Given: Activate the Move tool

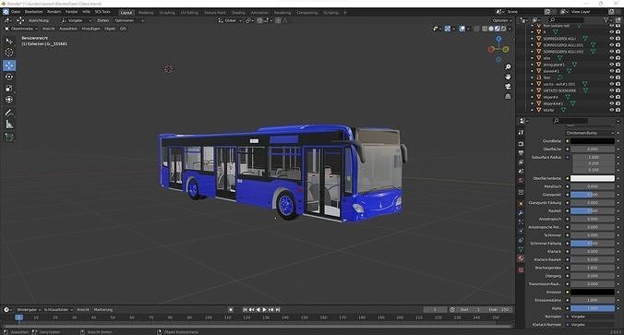Looking at the screenshot, I should click(x=8, y=66).
